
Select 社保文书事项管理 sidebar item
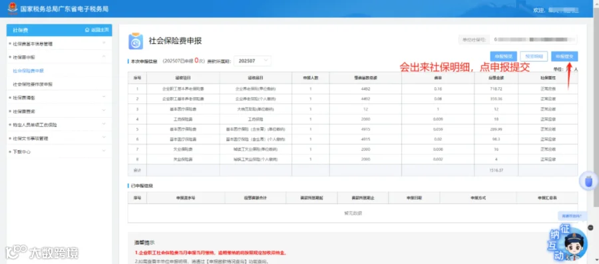click(x=31, y=138)
